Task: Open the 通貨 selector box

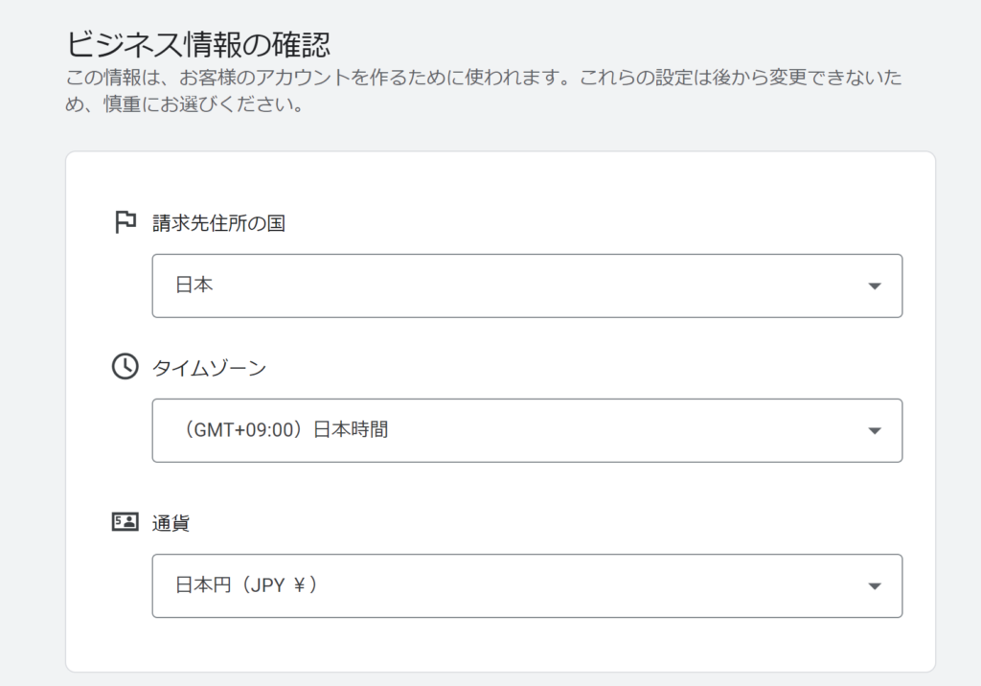Action: coord(527,585)
